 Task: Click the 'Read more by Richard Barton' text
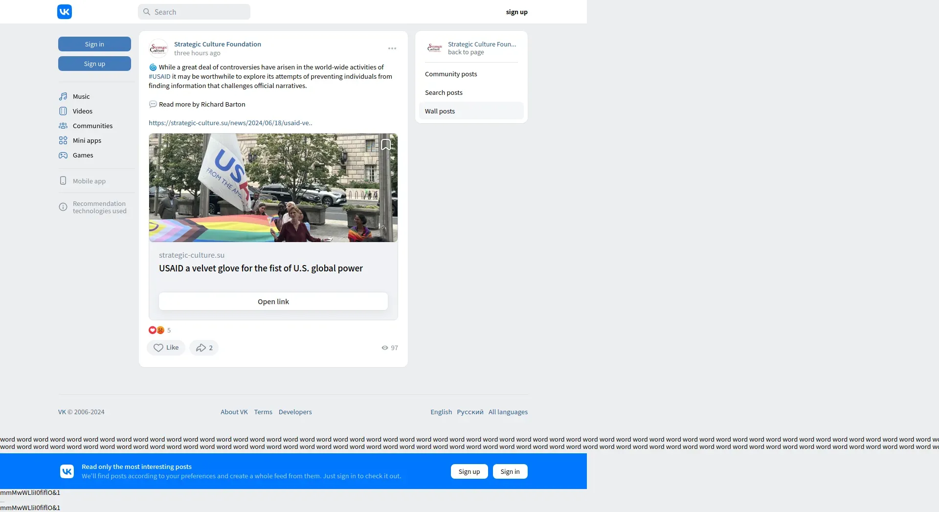coord(202,104)
